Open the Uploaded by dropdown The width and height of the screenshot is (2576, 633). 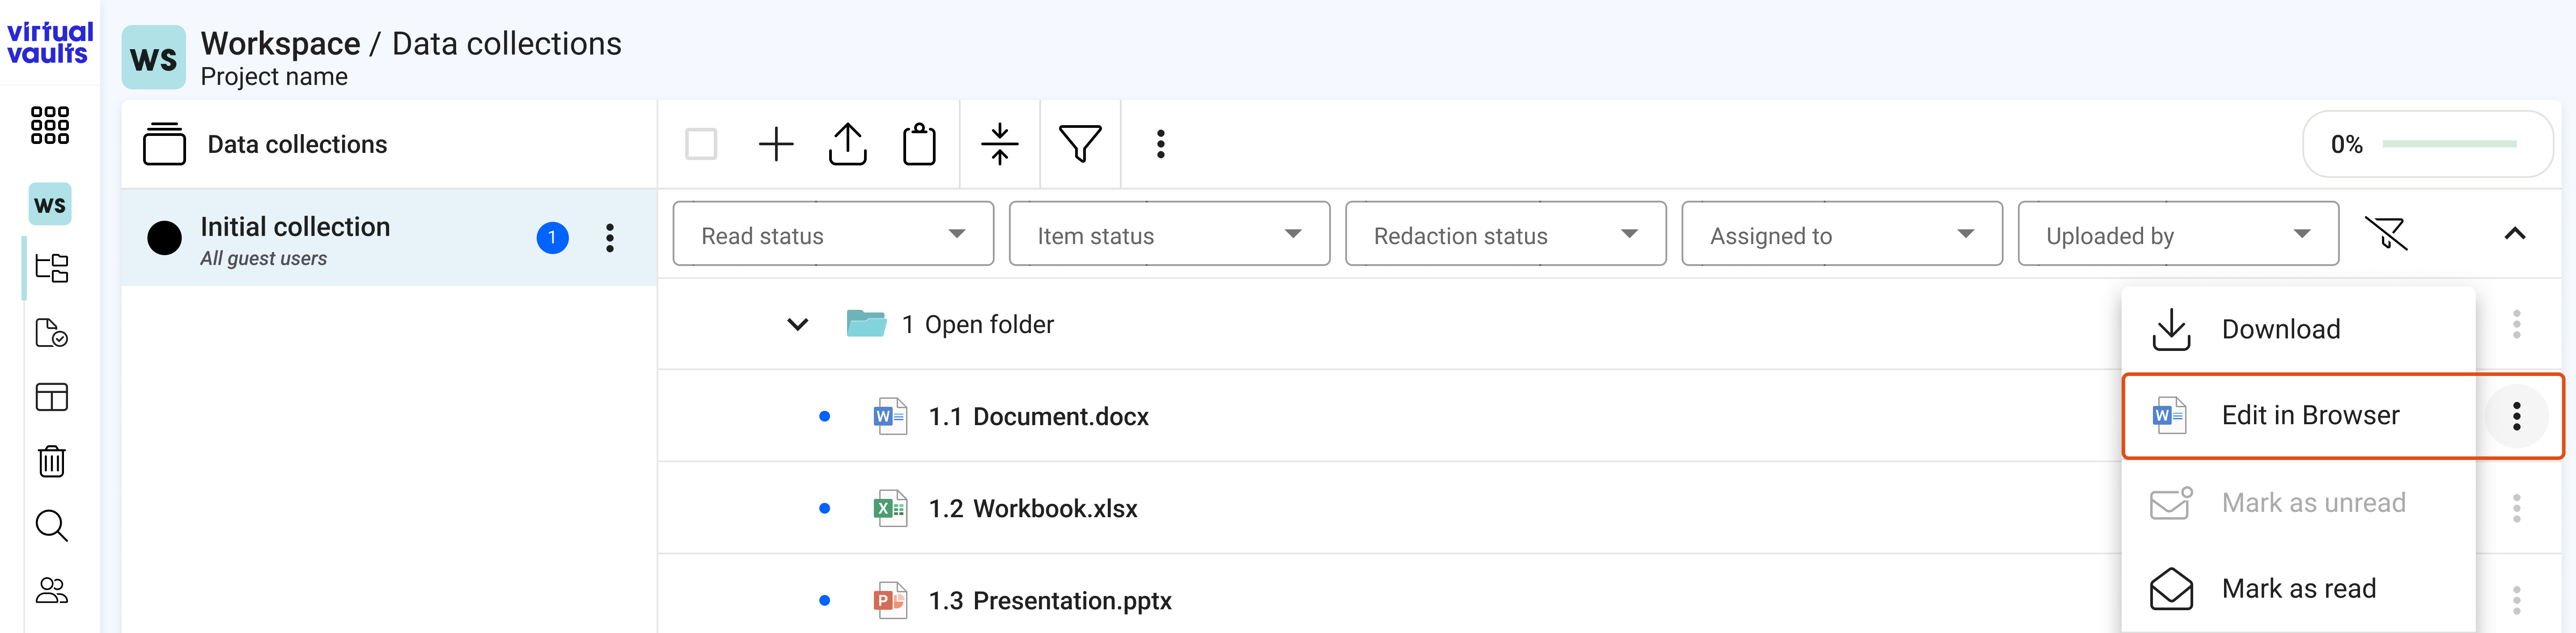(2178, 234)
